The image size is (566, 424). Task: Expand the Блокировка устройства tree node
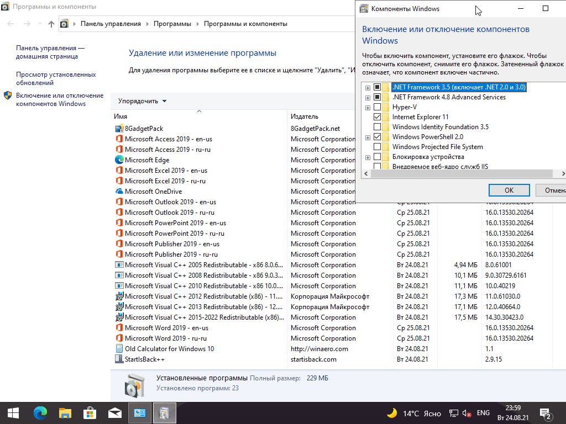pos(368,157)
